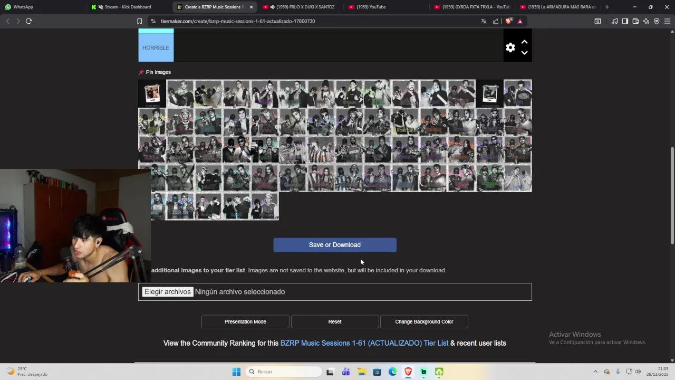This screenshot has width=675, height=380.
Task: Open the browser main menu
Action: tap(667, 21)
